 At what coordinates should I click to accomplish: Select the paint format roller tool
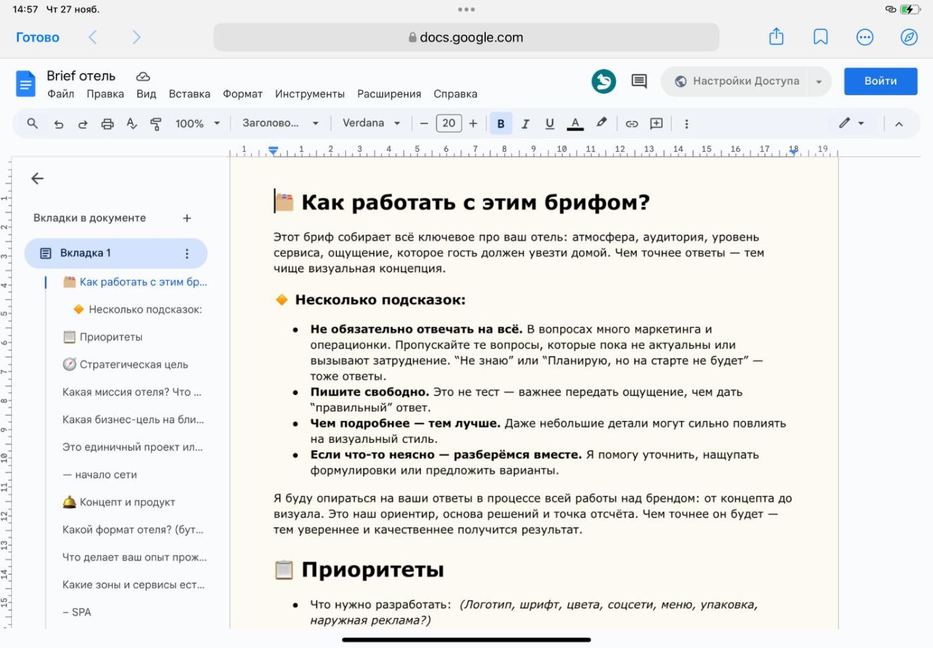pyautogui.click(x=156, y=124)
